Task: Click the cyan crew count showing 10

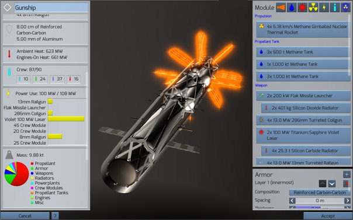Action: [23, 79]
